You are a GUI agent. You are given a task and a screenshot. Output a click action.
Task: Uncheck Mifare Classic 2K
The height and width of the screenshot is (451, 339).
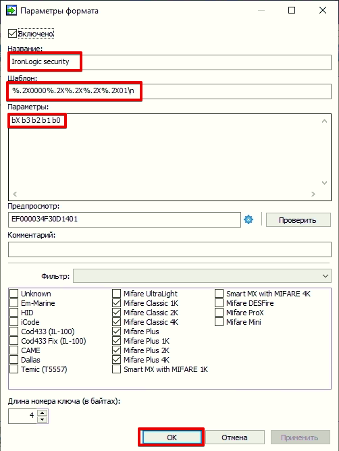(x=116, y=313)
